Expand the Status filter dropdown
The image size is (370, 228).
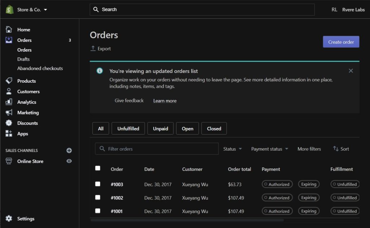click(x=232, y=149)
